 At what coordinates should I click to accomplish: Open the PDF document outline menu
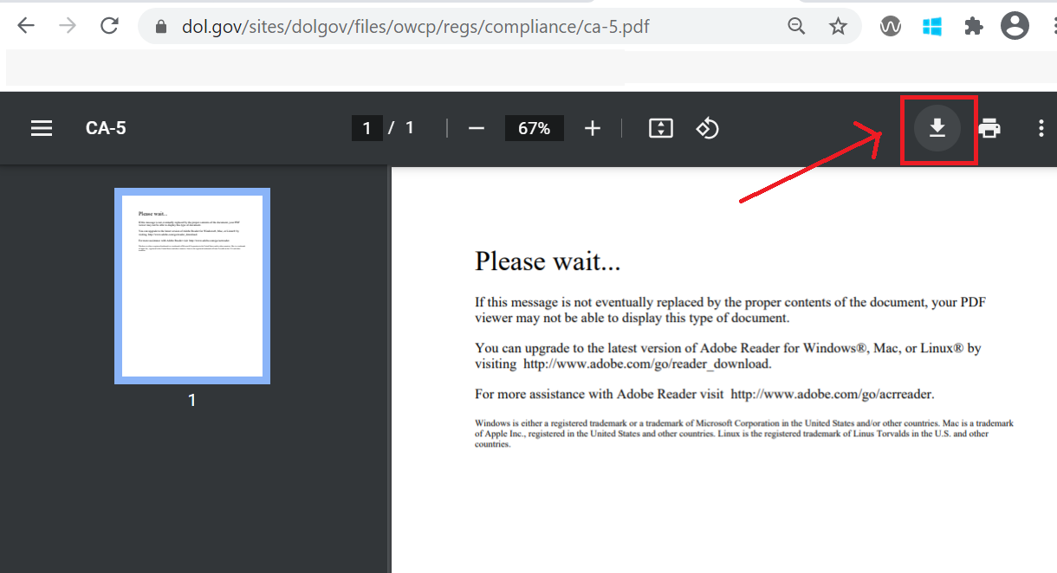[41, 128]
